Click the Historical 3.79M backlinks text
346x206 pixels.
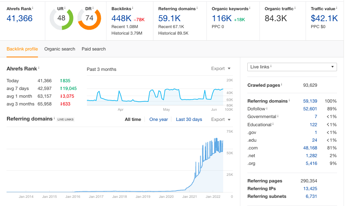(126, 33)
